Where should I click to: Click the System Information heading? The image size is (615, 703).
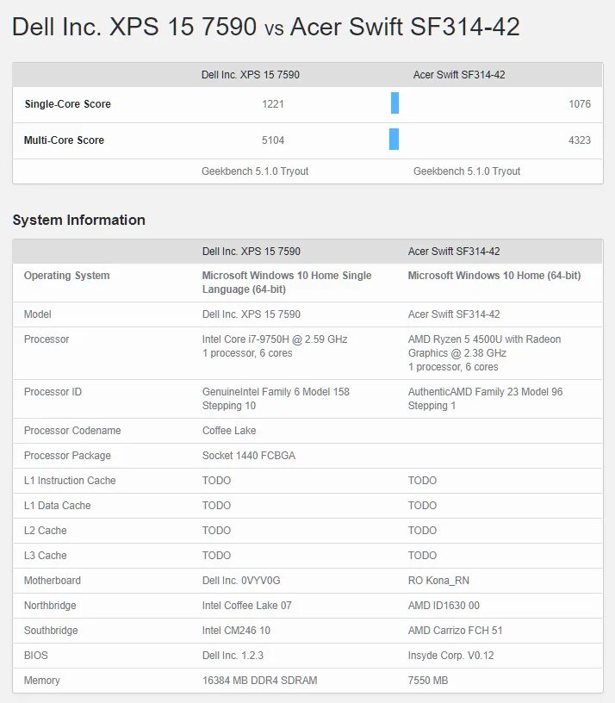pos(79,221)
